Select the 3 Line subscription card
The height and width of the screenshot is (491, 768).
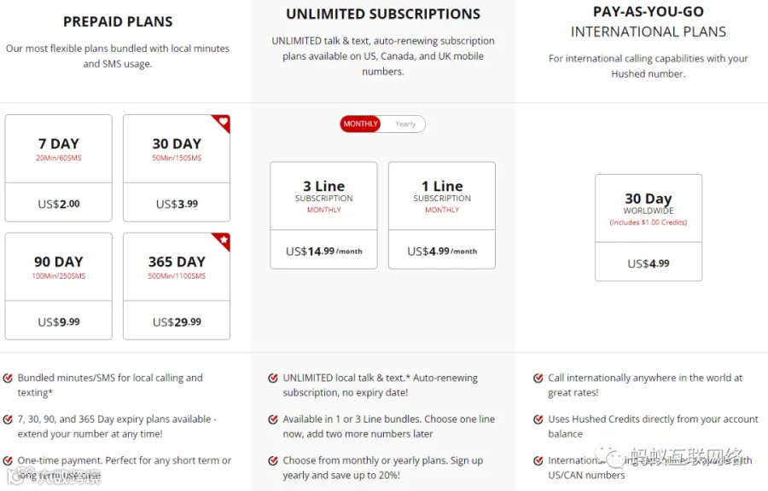[323, 215]
